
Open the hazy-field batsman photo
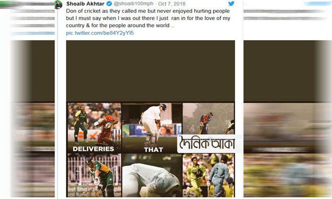tap(208, 118)
